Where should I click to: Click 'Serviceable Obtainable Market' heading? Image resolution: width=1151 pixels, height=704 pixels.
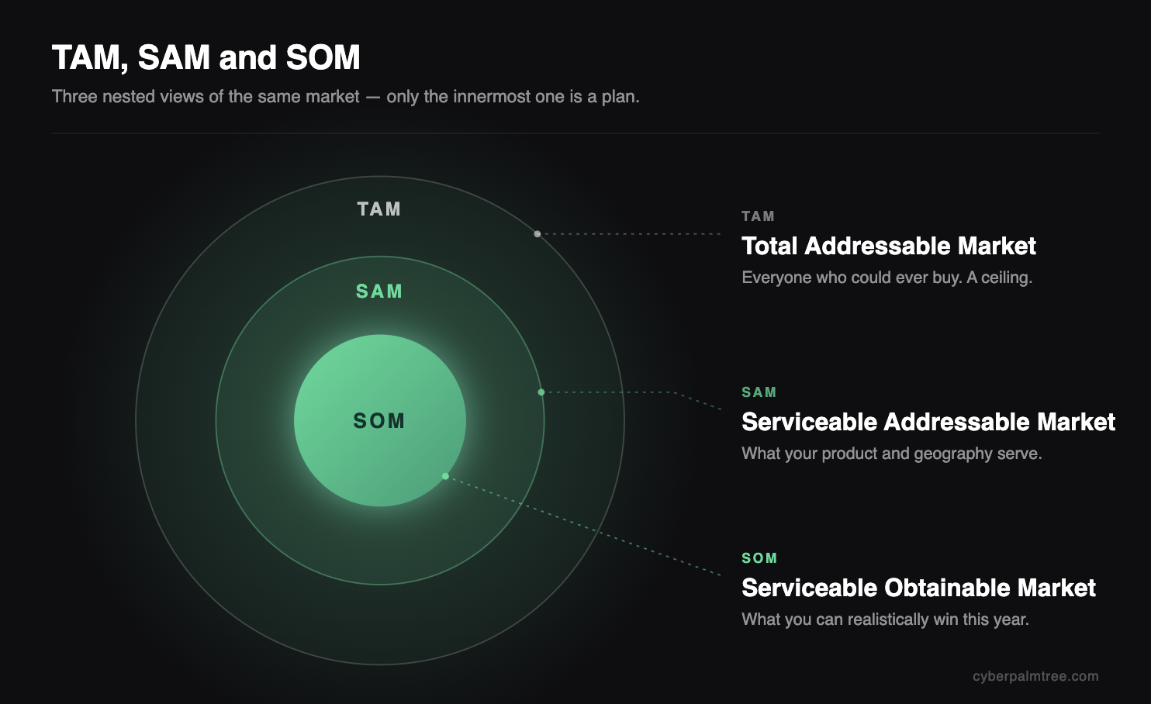918,588
